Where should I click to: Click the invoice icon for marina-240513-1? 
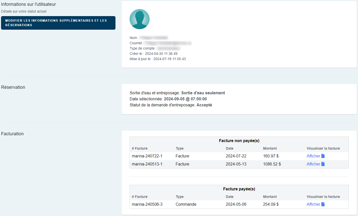pos(323,164)
